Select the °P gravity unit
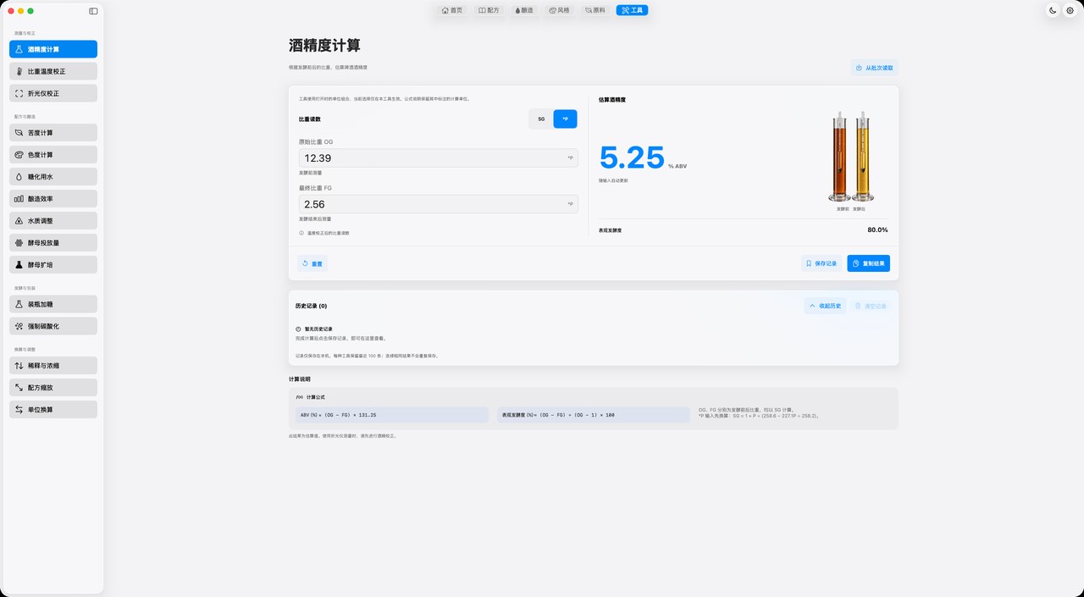The height and width of the screenshot is (597, 1084). click(x=565, y=119)
